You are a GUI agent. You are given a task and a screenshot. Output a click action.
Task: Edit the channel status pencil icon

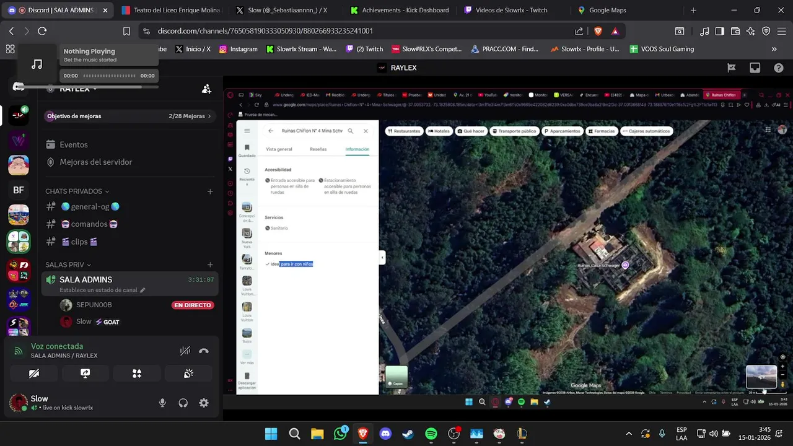[x=142, y=290]
